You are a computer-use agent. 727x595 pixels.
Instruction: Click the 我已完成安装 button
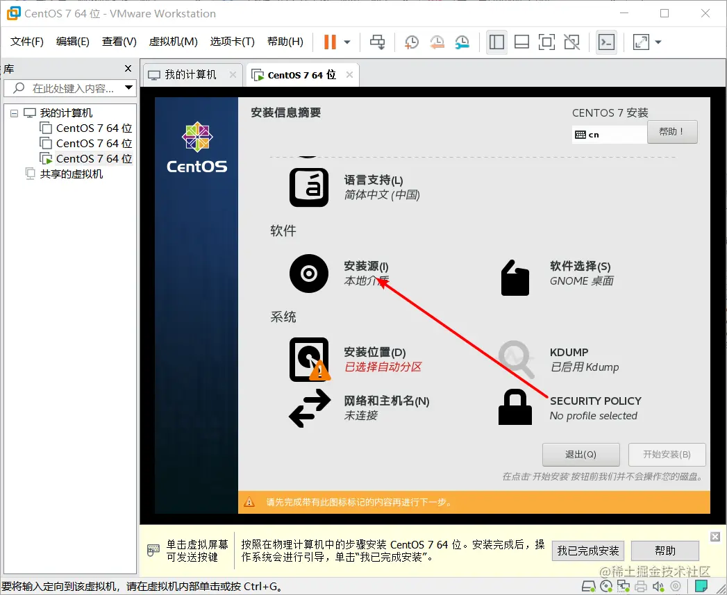[x=588, y=551]
